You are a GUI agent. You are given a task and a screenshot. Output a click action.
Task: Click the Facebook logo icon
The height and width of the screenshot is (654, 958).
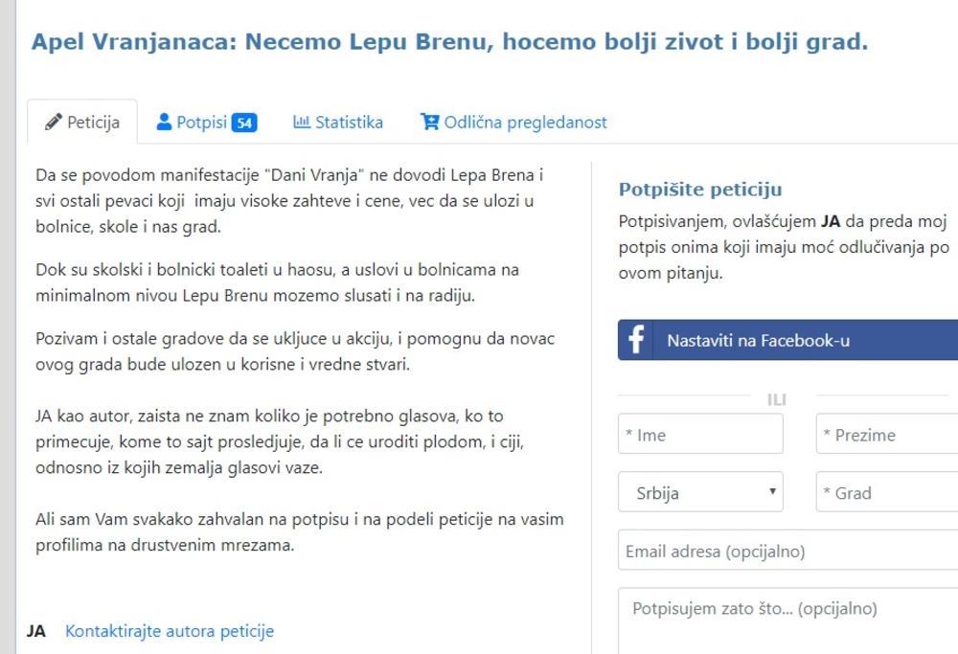point(635,340)
